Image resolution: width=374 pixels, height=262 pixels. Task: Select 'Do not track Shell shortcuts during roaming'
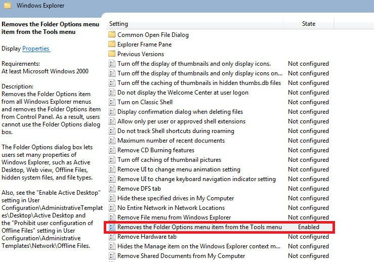point(176,131)
